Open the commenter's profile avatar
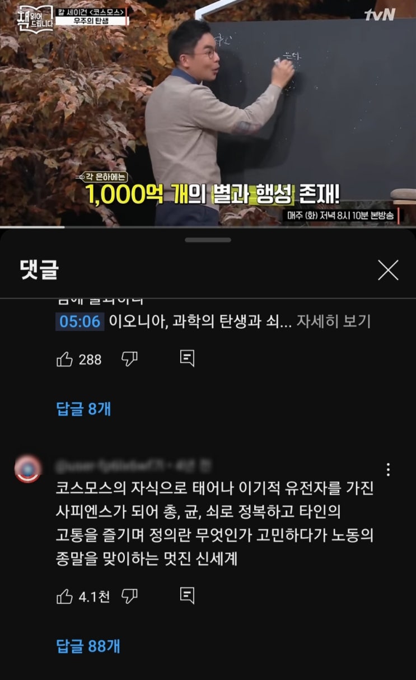 pos(28,469)
